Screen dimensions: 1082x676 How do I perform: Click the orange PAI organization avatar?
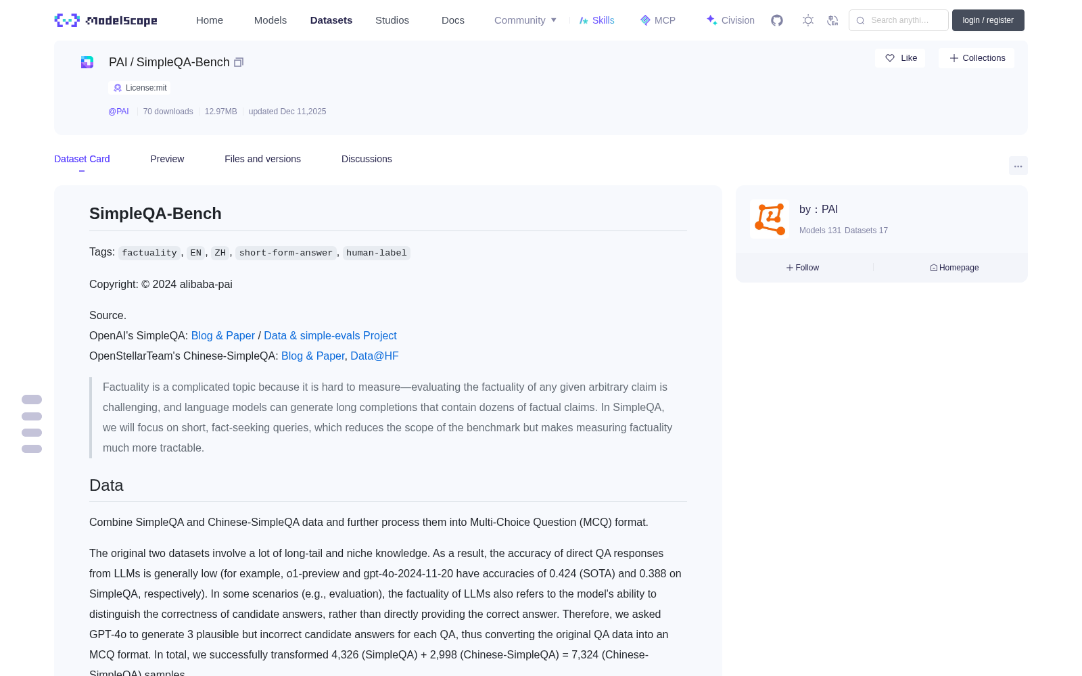[x=770, y=219]
